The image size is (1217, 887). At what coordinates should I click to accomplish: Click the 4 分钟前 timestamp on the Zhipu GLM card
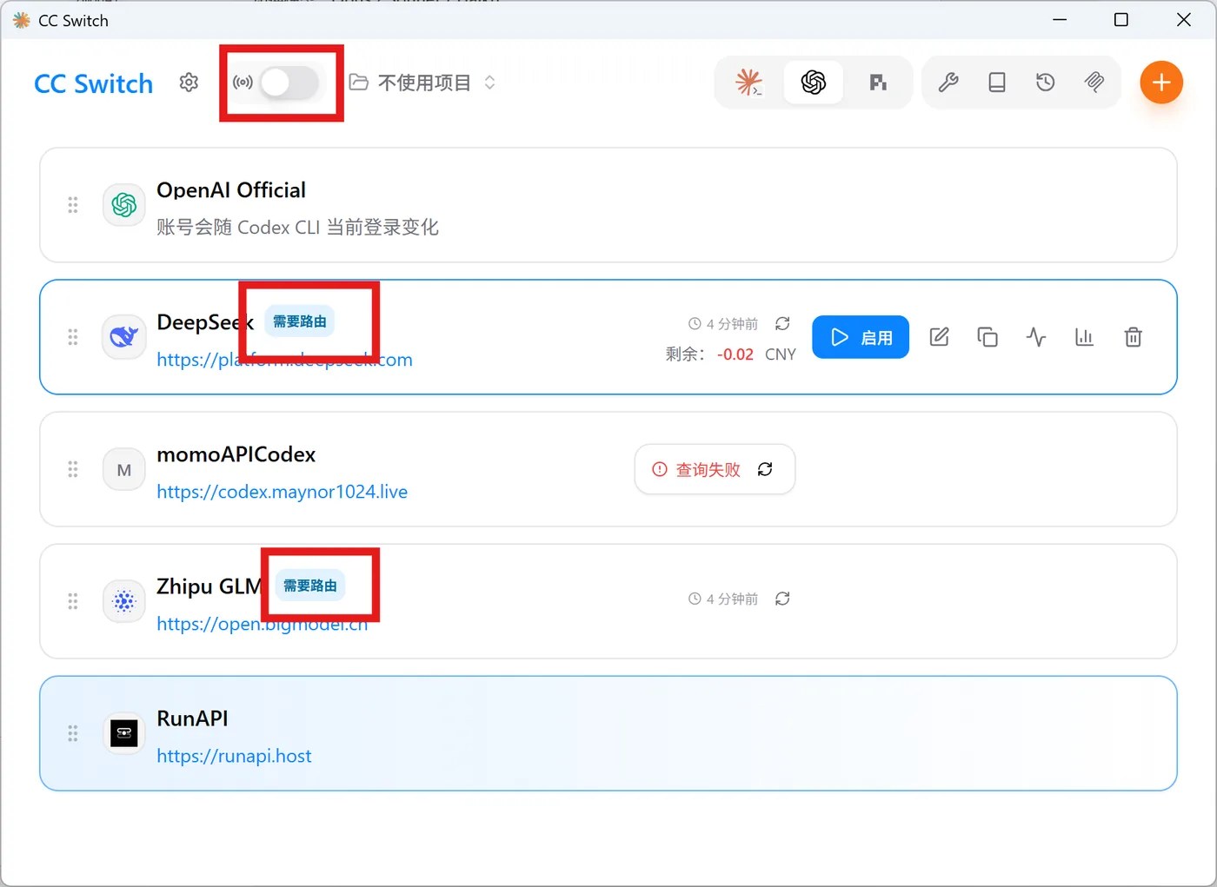point(723,599)
